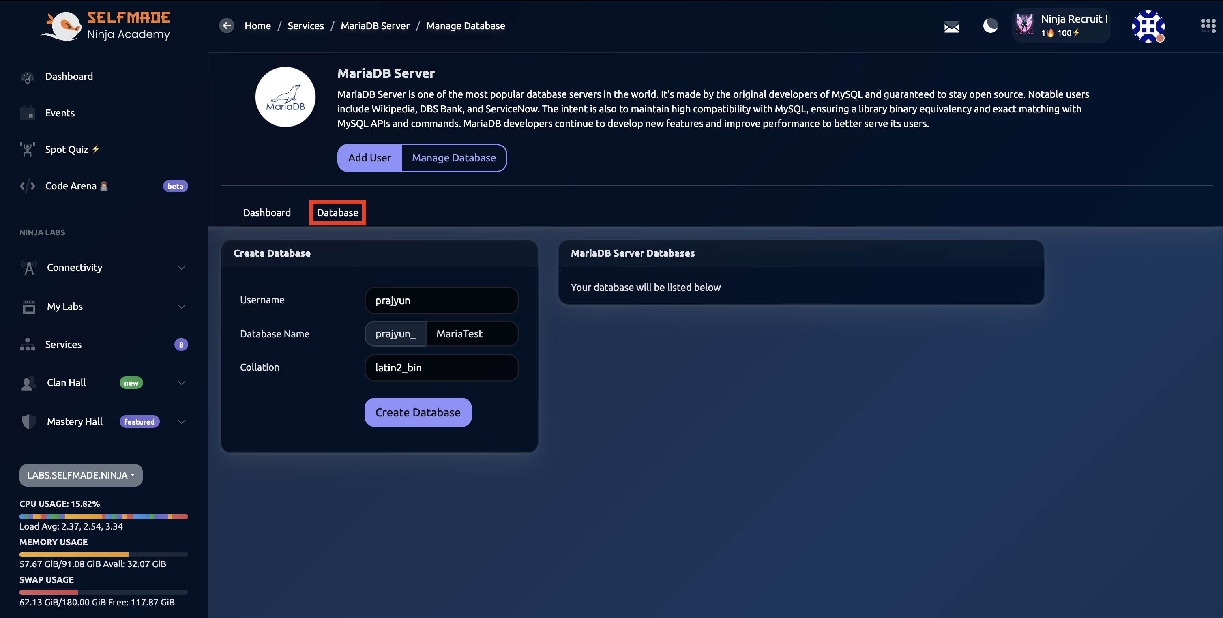This screenshot has height=618, width=1223.
Task: Click the user profile avatar
Action: click(x=1148, y=26)
